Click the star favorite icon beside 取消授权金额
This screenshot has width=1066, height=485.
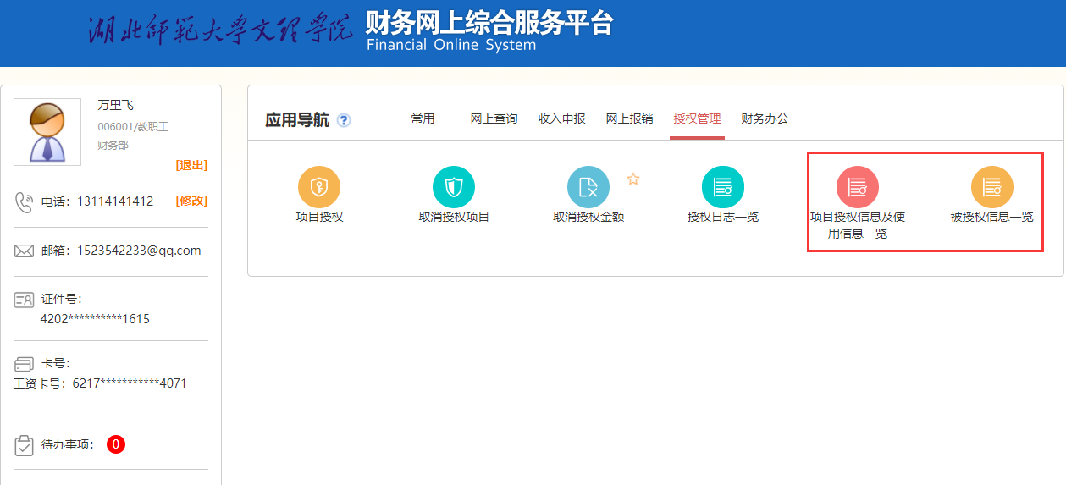tap(632, 179)
